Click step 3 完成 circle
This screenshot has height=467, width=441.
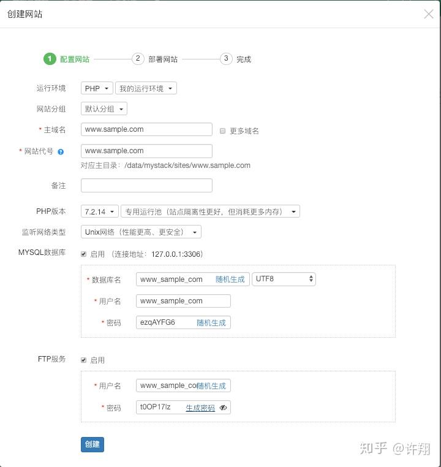[x=226, y=59]
